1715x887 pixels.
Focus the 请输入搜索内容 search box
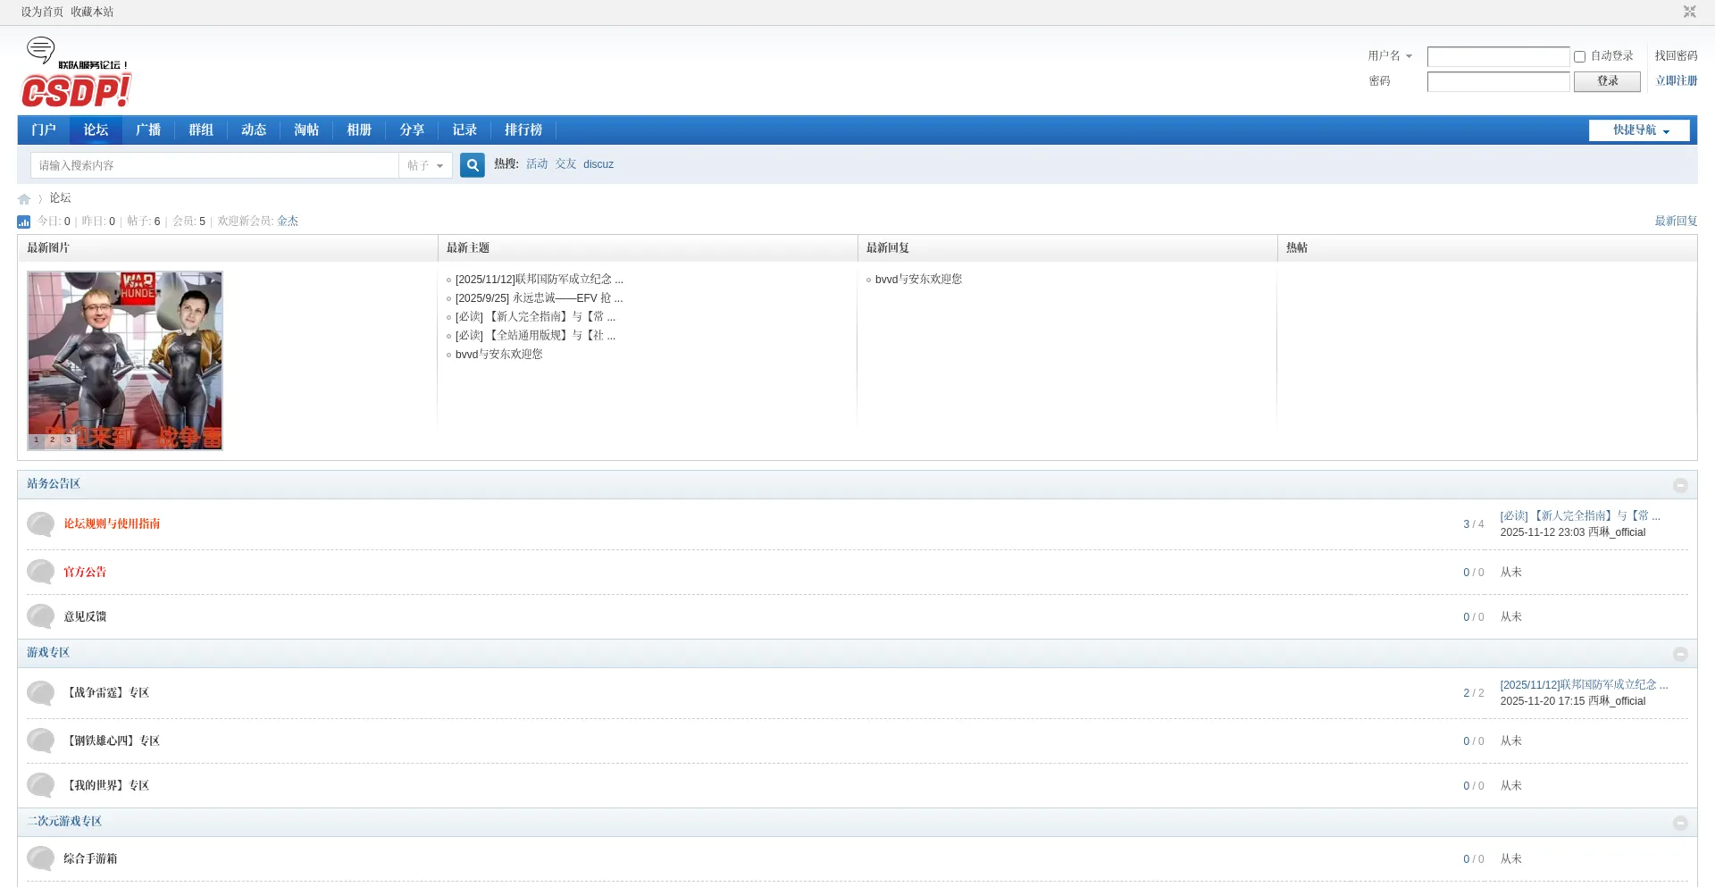coord(214,165)
